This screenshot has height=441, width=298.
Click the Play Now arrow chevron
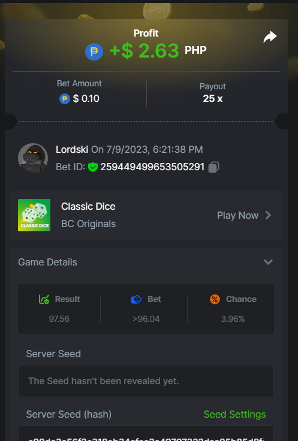click(268, 216)
